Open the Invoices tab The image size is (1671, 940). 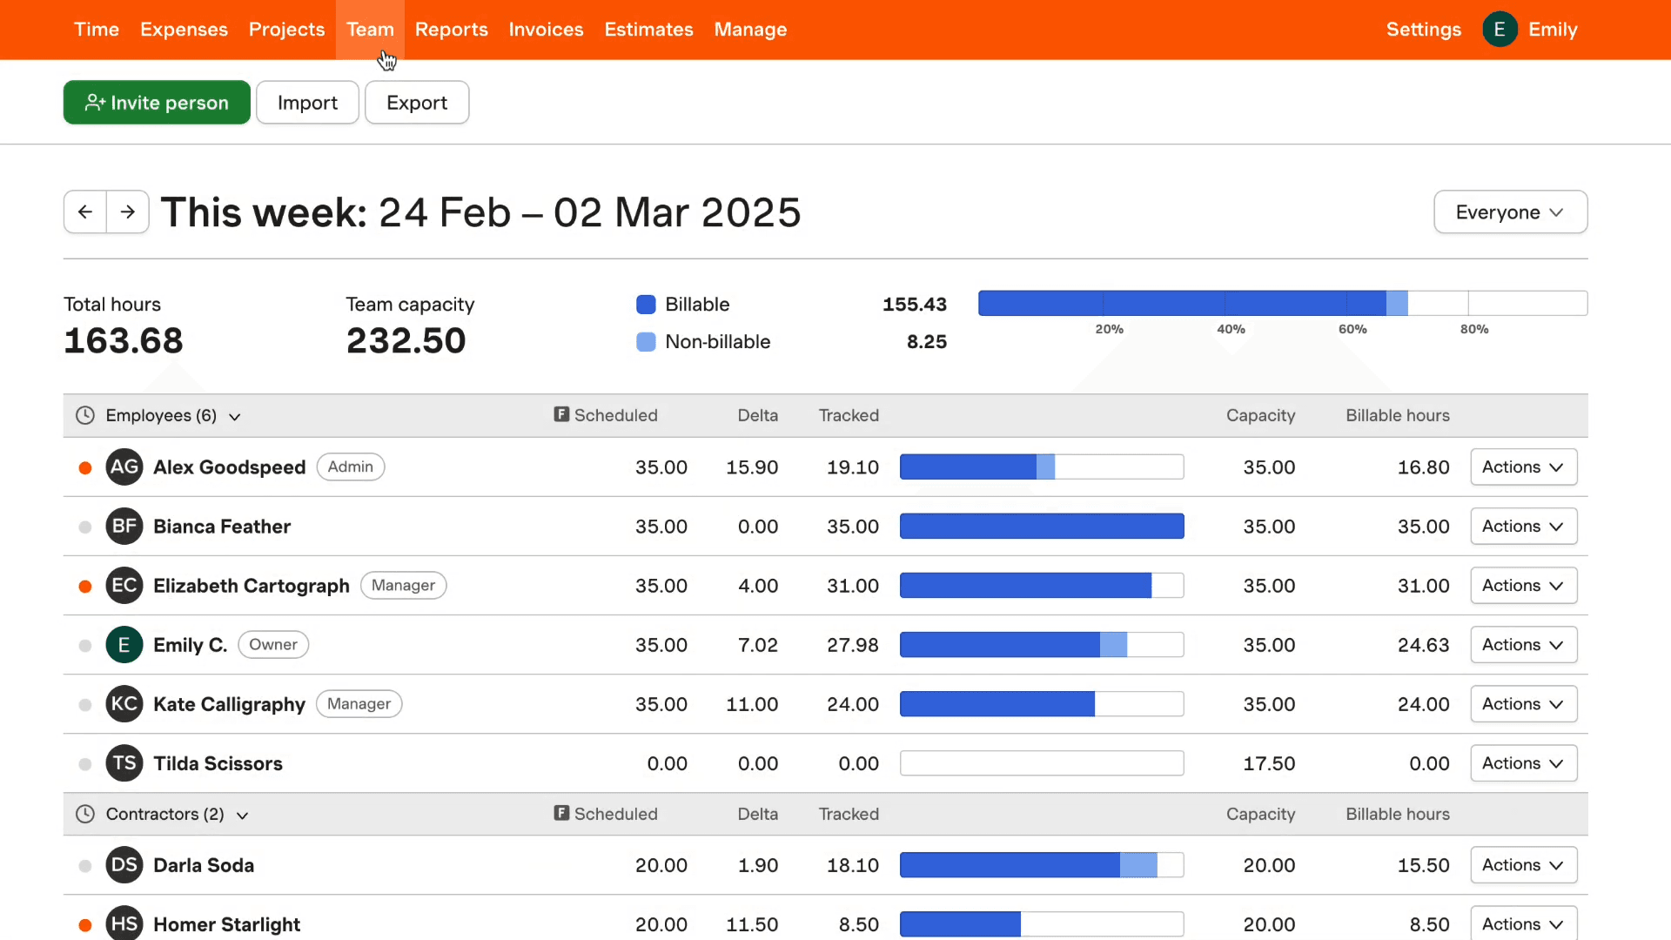click(x=546, y=30)
